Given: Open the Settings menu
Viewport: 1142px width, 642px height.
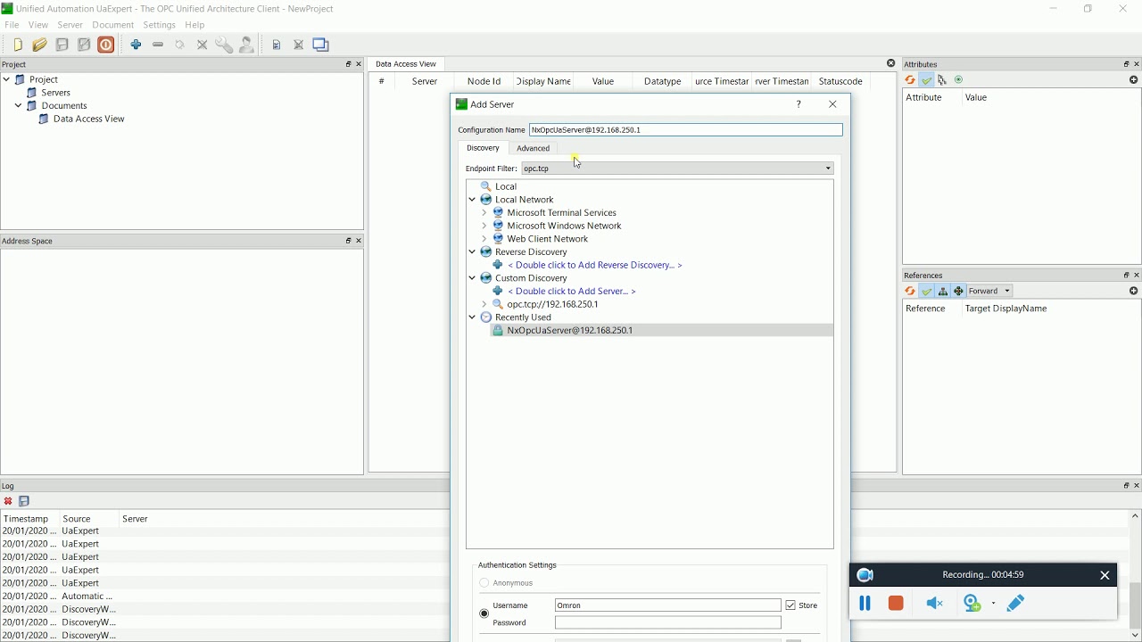Looking at the screenshot, I should point(159,25).
